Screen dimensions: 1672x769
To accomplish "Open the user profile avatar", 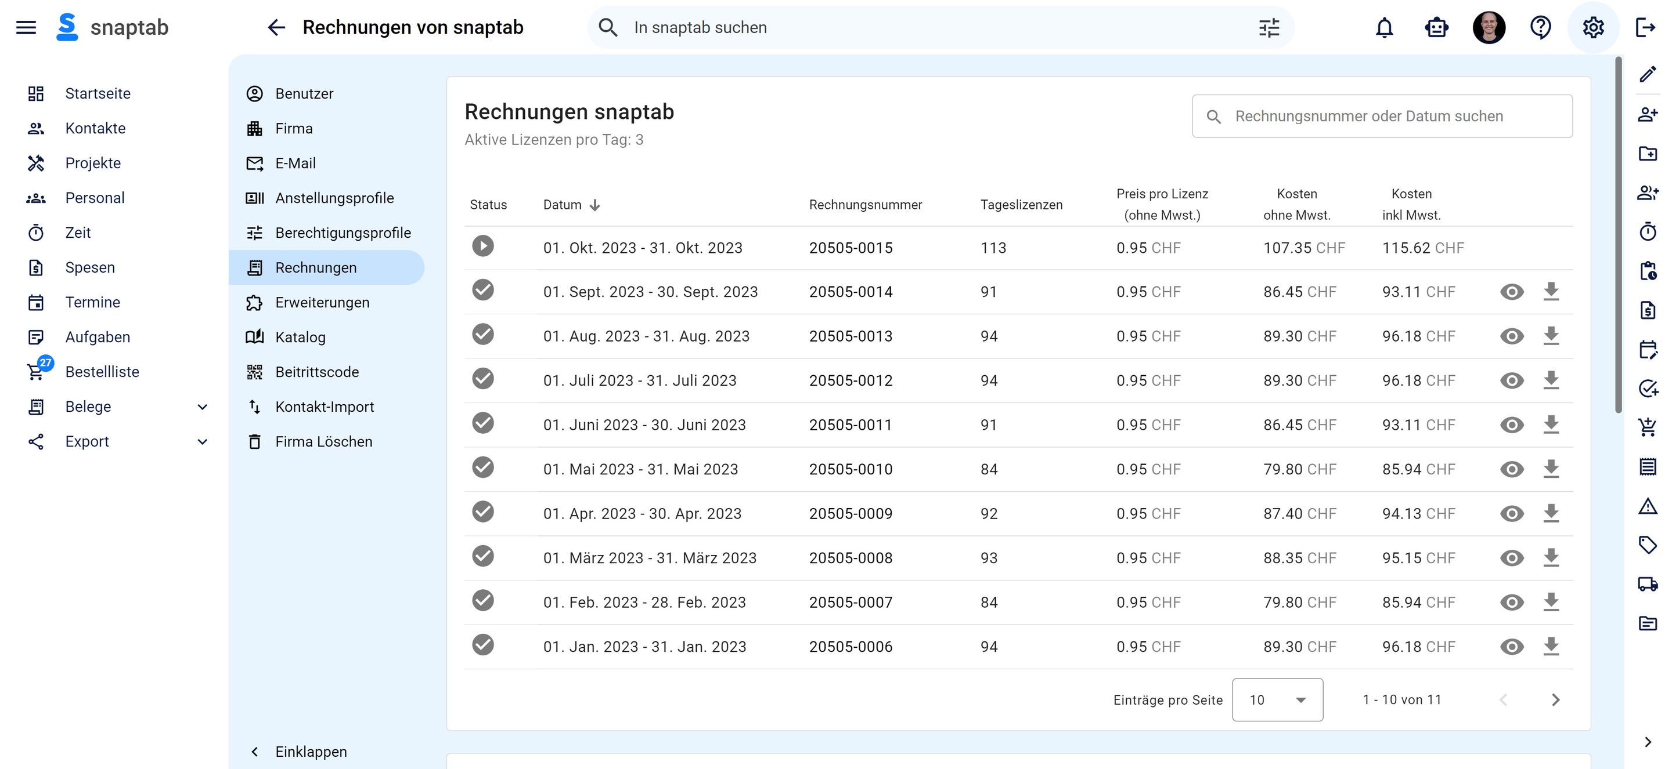I will [1489, 27].
